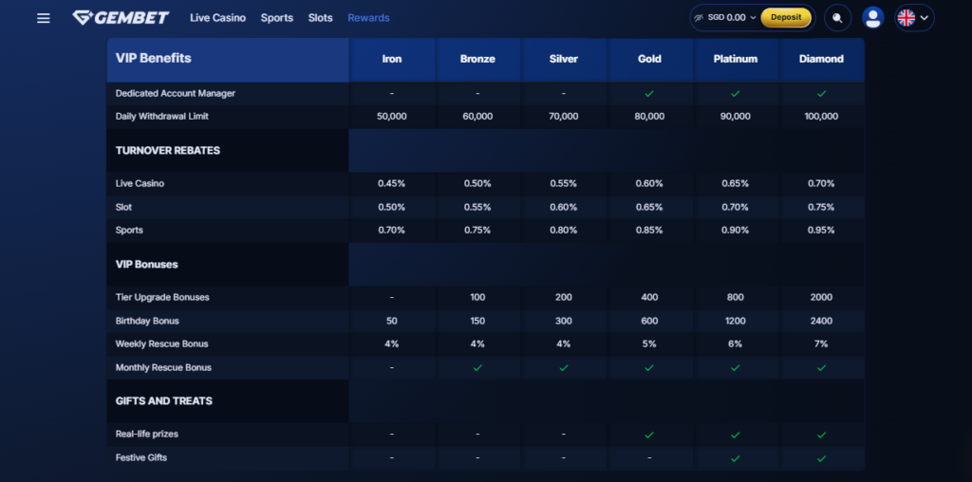
Task: Click Gold Monthly Rescue Bonus checkmark
Action: pyautogui.click(x=649, y=367)
